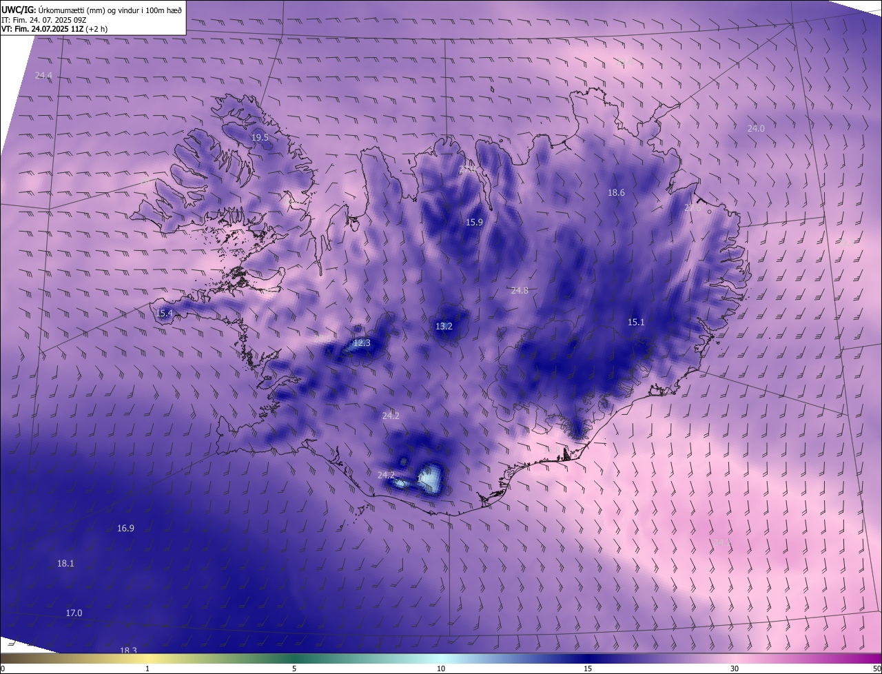Click the 18.6 value in northeast Iceland
Viewport: 882px width, 674px height.
coord(616,193)
